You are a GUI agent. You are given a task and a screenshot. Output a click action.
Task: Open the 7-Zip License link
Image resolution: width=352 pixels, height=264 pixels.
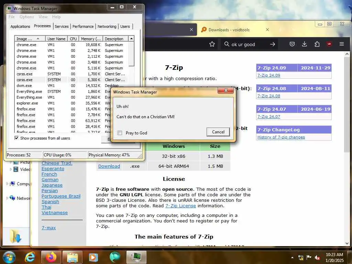pos(180,206)
